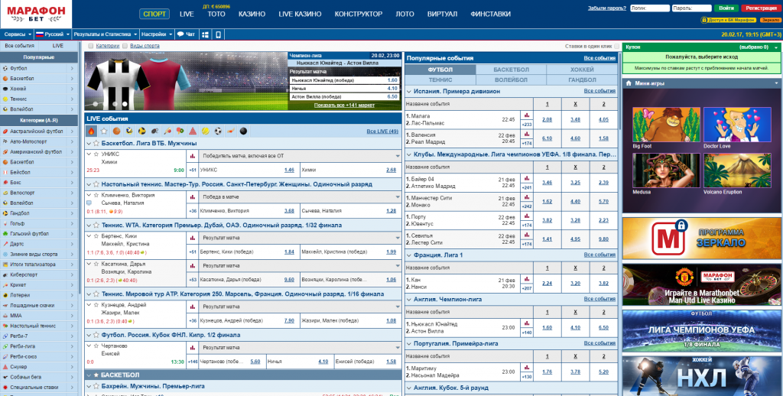Select the soccer ball icon in LIVE events filter
The image size is (783, 396).
click(218, 131)
